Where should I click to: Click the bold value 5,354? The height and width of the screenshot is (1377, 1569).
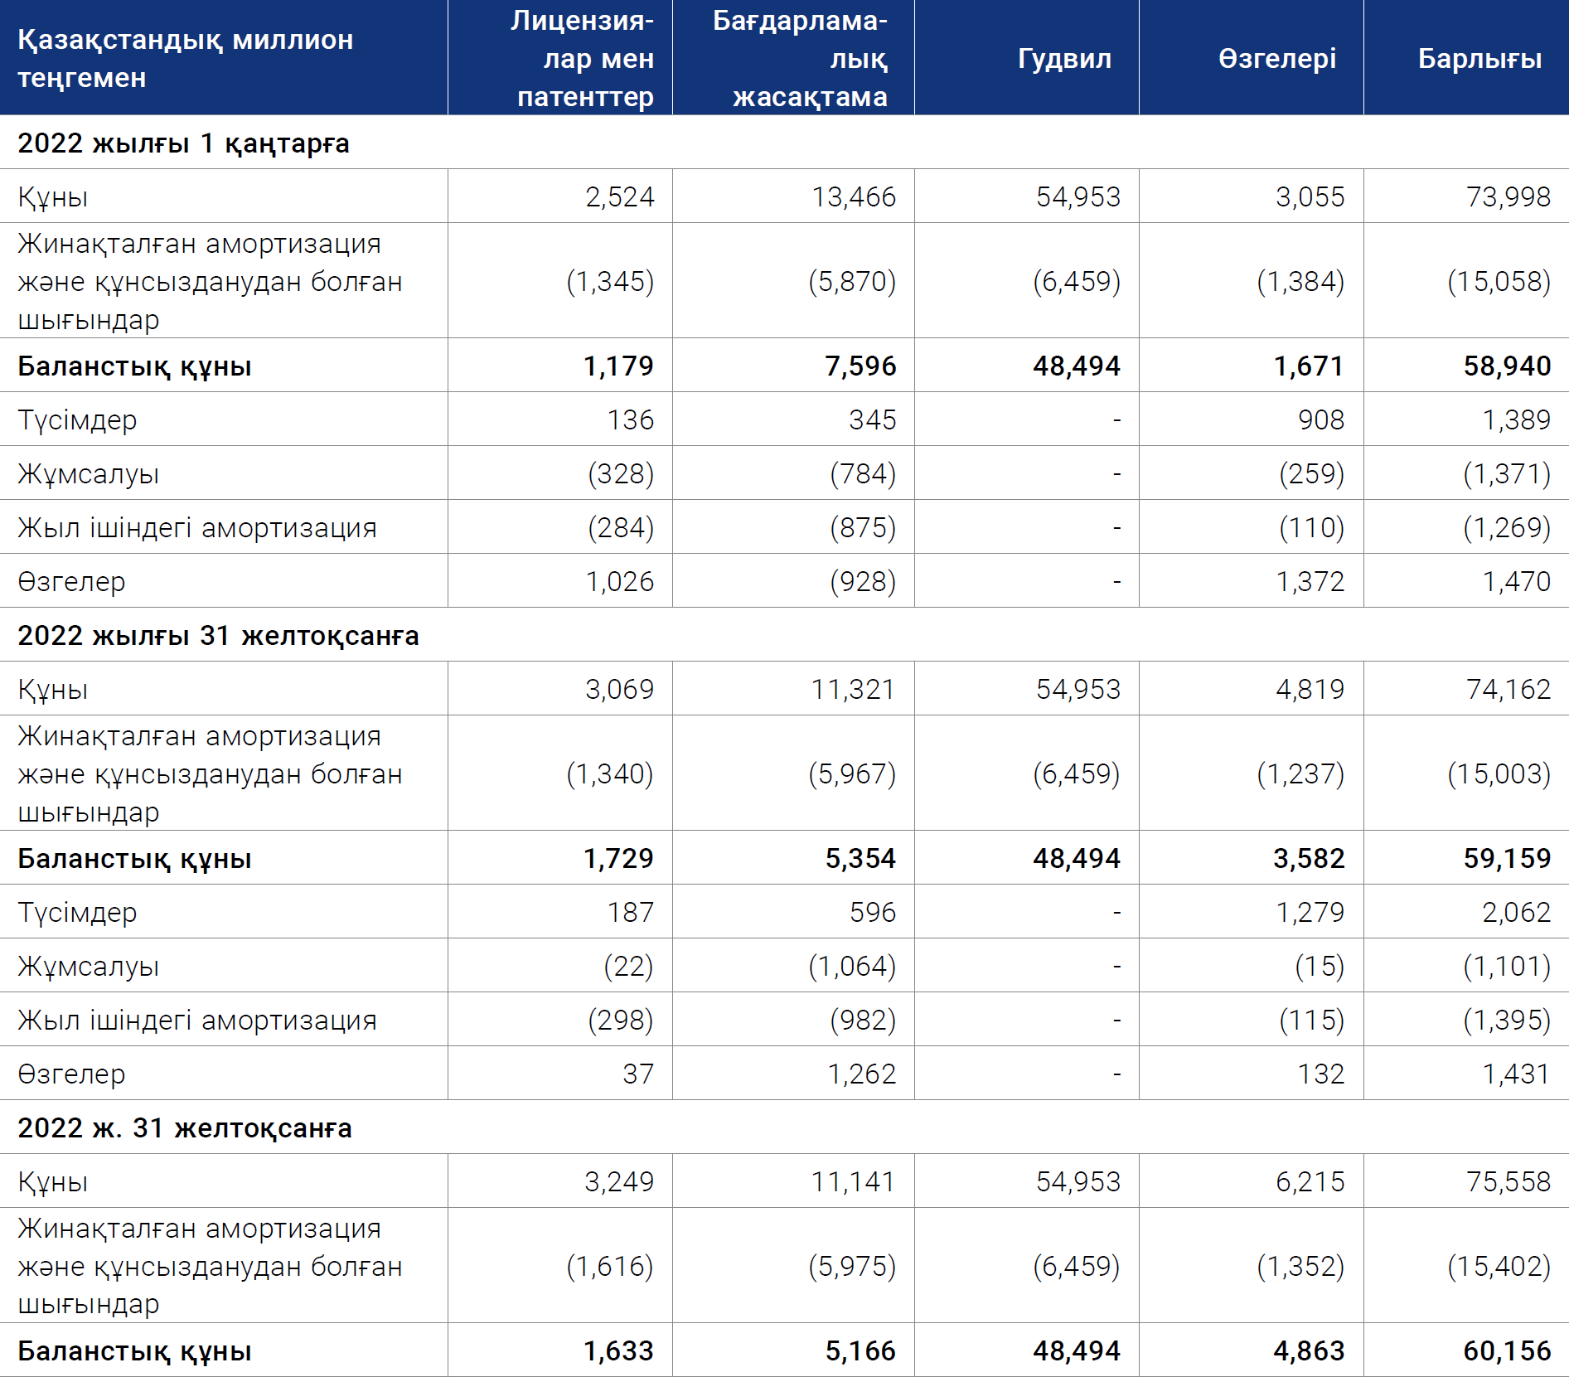[x=860, y=858]
